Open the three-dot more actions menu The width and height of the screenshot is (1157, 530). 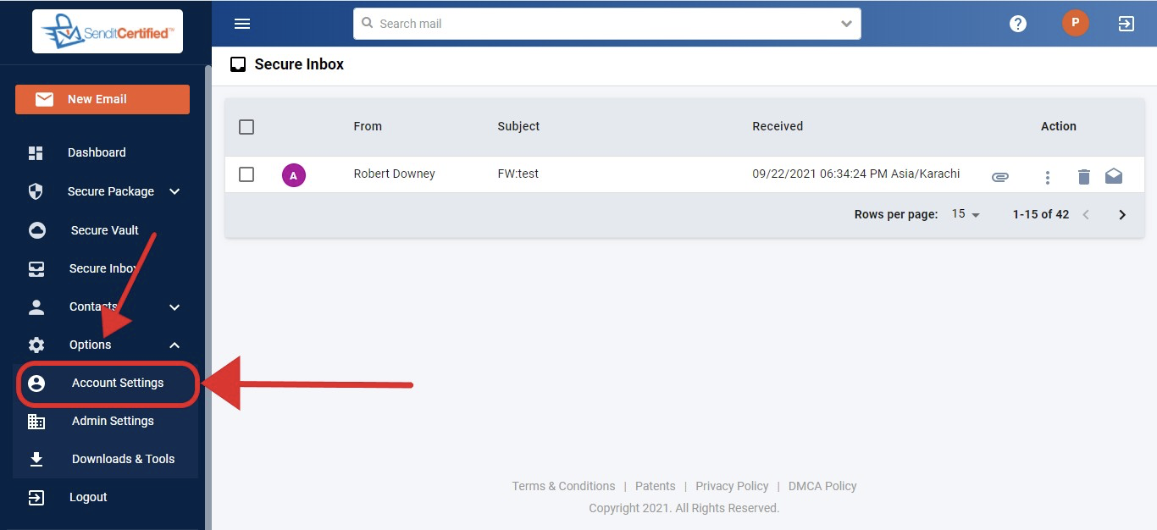[1048, 177]
